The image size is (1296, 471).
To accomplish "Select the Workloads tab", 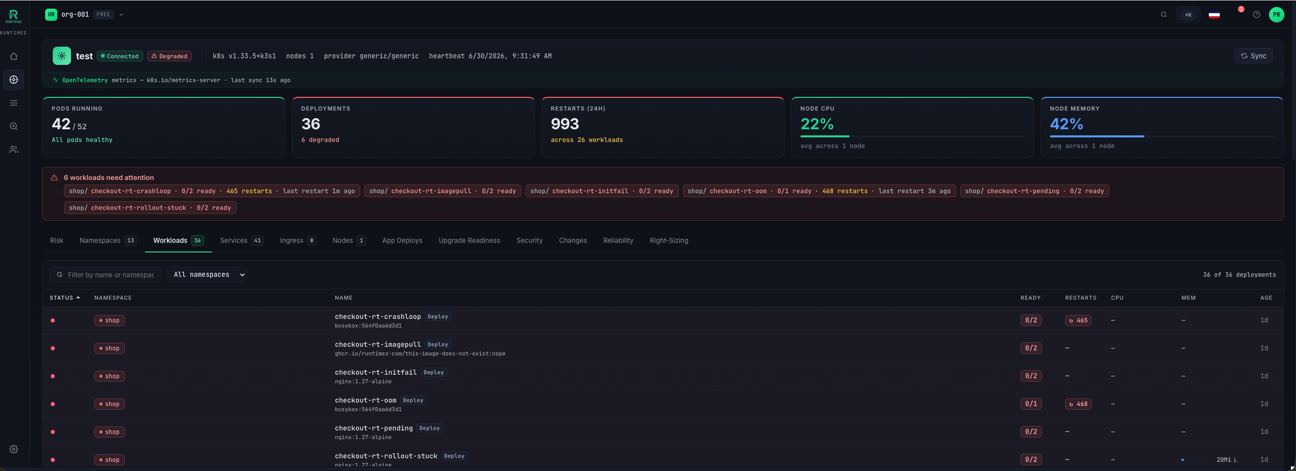I will click(179, 240).
